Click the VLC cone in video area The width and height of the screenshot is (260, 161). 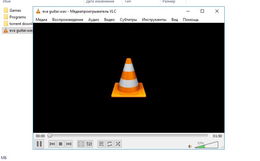click(128, 78)
